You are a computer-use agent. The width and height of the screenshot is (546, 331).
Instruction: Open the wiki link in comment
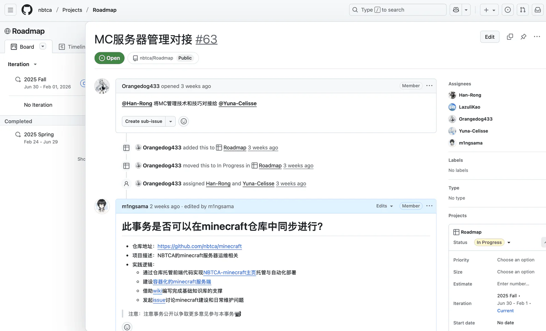click(158, 291)
